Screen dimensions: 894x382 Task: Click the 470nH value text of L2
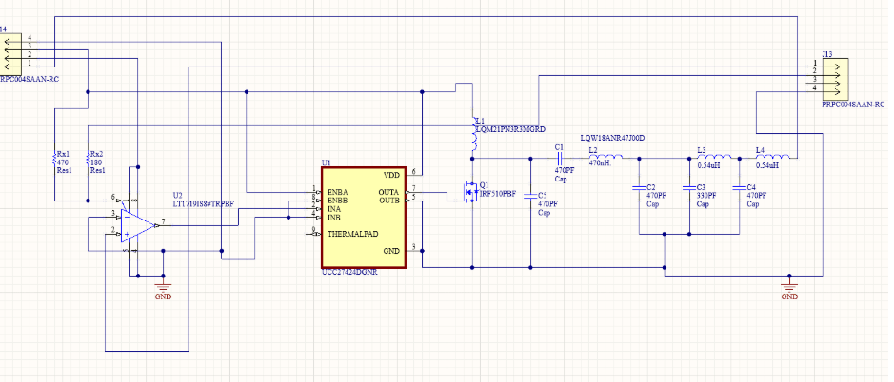[599, 163]
